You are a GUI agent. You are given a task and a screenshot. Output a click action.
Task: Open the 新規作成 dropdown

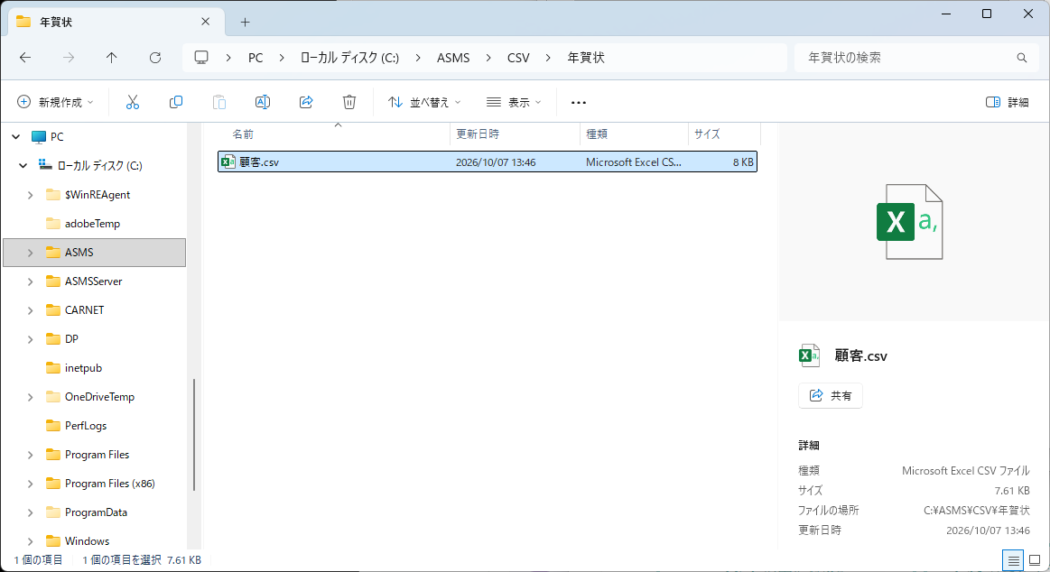click(55, 102)
